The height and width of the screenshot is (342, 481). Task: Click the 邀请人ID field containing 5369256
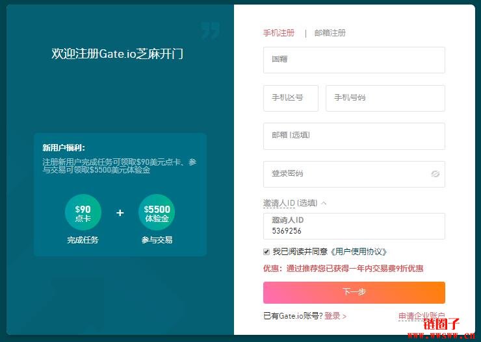point(354,226)
